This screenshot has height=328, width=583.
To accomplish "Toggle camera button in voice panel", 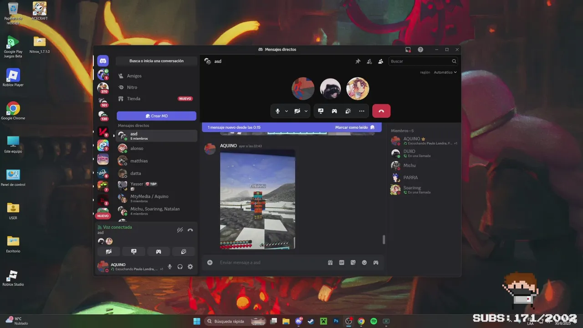I will click(109, 251).
